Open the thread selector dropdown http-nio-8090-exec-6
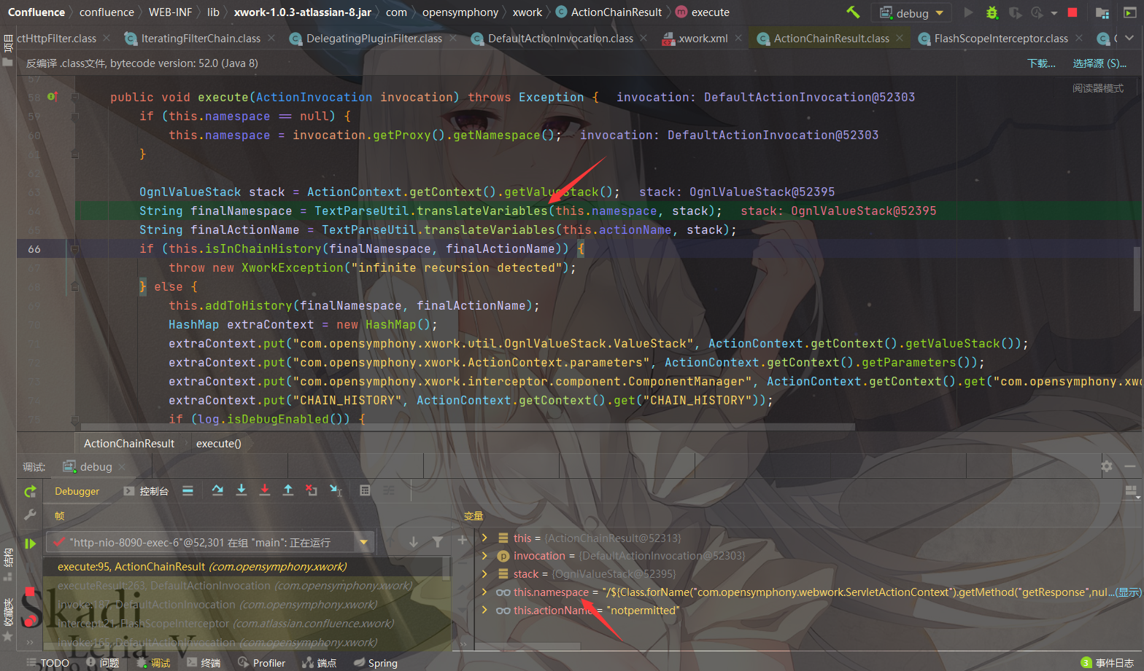The image size is (1144, 671). point(210,542)
